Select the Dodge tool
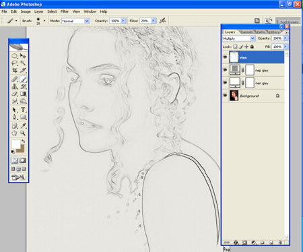Viewport: 303px width, 252px height. (x=23, y=101)
